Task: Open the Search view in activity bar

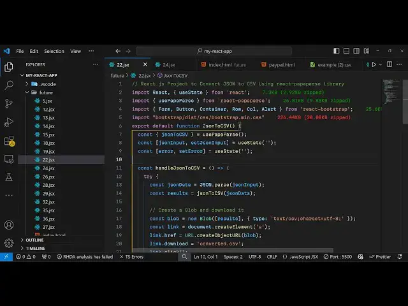Action: 9,85
